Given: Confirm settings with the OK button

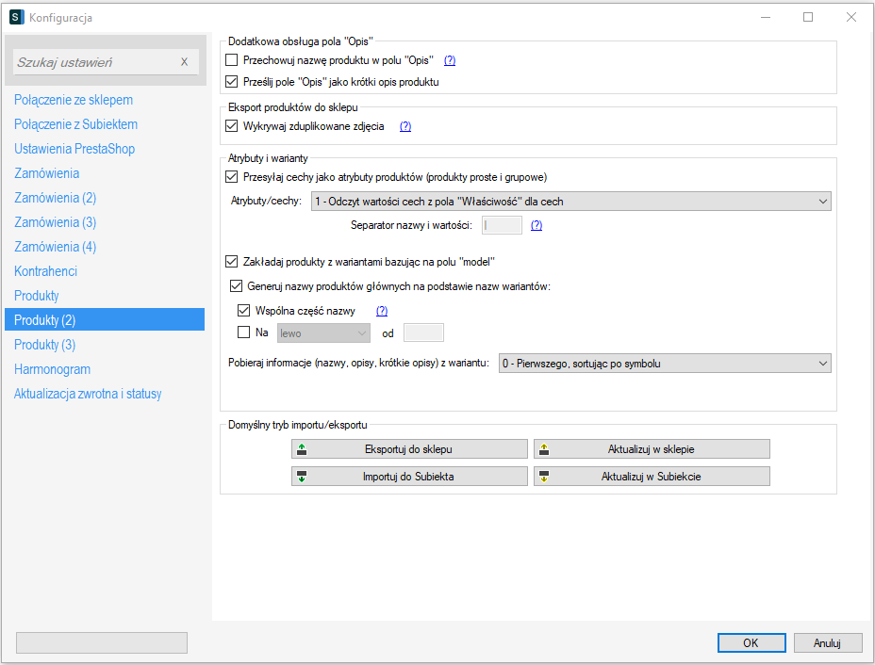Looking at the screenshot, I should tap(751, 643).
